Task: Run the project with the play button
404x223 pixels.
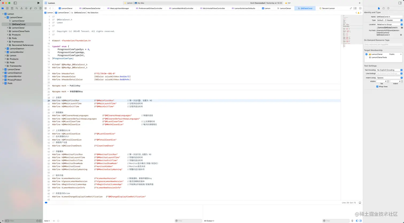Action: pos(38,3)
